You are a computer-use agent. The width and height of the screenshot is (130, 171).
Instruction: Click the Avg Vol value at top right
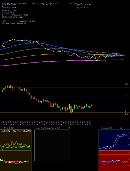tap(83, 5)
